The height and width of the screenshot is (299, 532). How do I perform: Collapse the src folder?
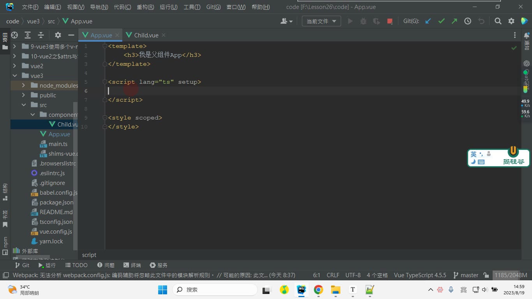(x=23, y=105)
